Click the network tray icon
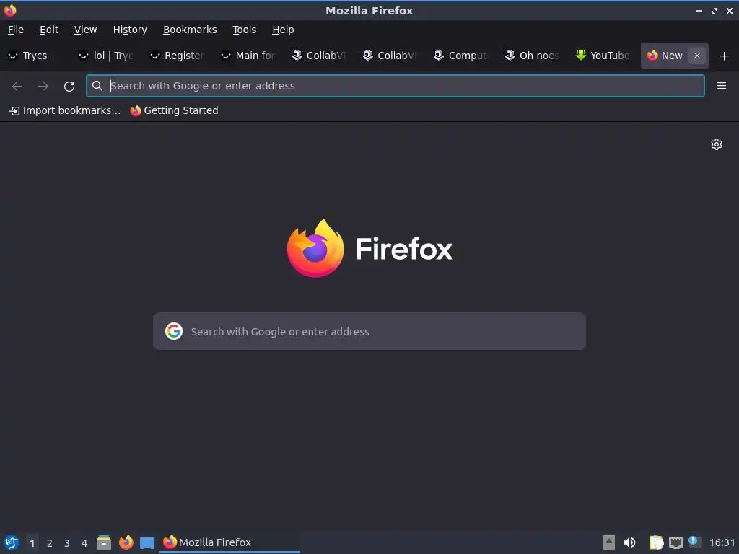This screenshot has height=554, width=739. coord(676,542)
